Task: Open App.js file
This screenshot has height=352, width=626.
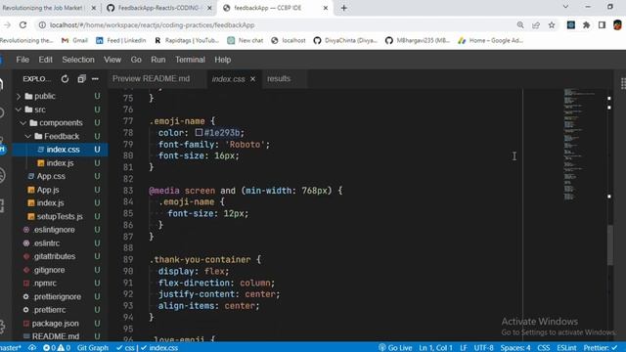Action: point(48,190)
